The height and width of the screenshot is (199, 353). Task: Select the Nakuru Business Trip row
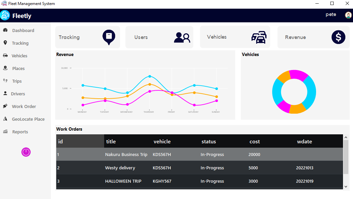coord(126,154)
